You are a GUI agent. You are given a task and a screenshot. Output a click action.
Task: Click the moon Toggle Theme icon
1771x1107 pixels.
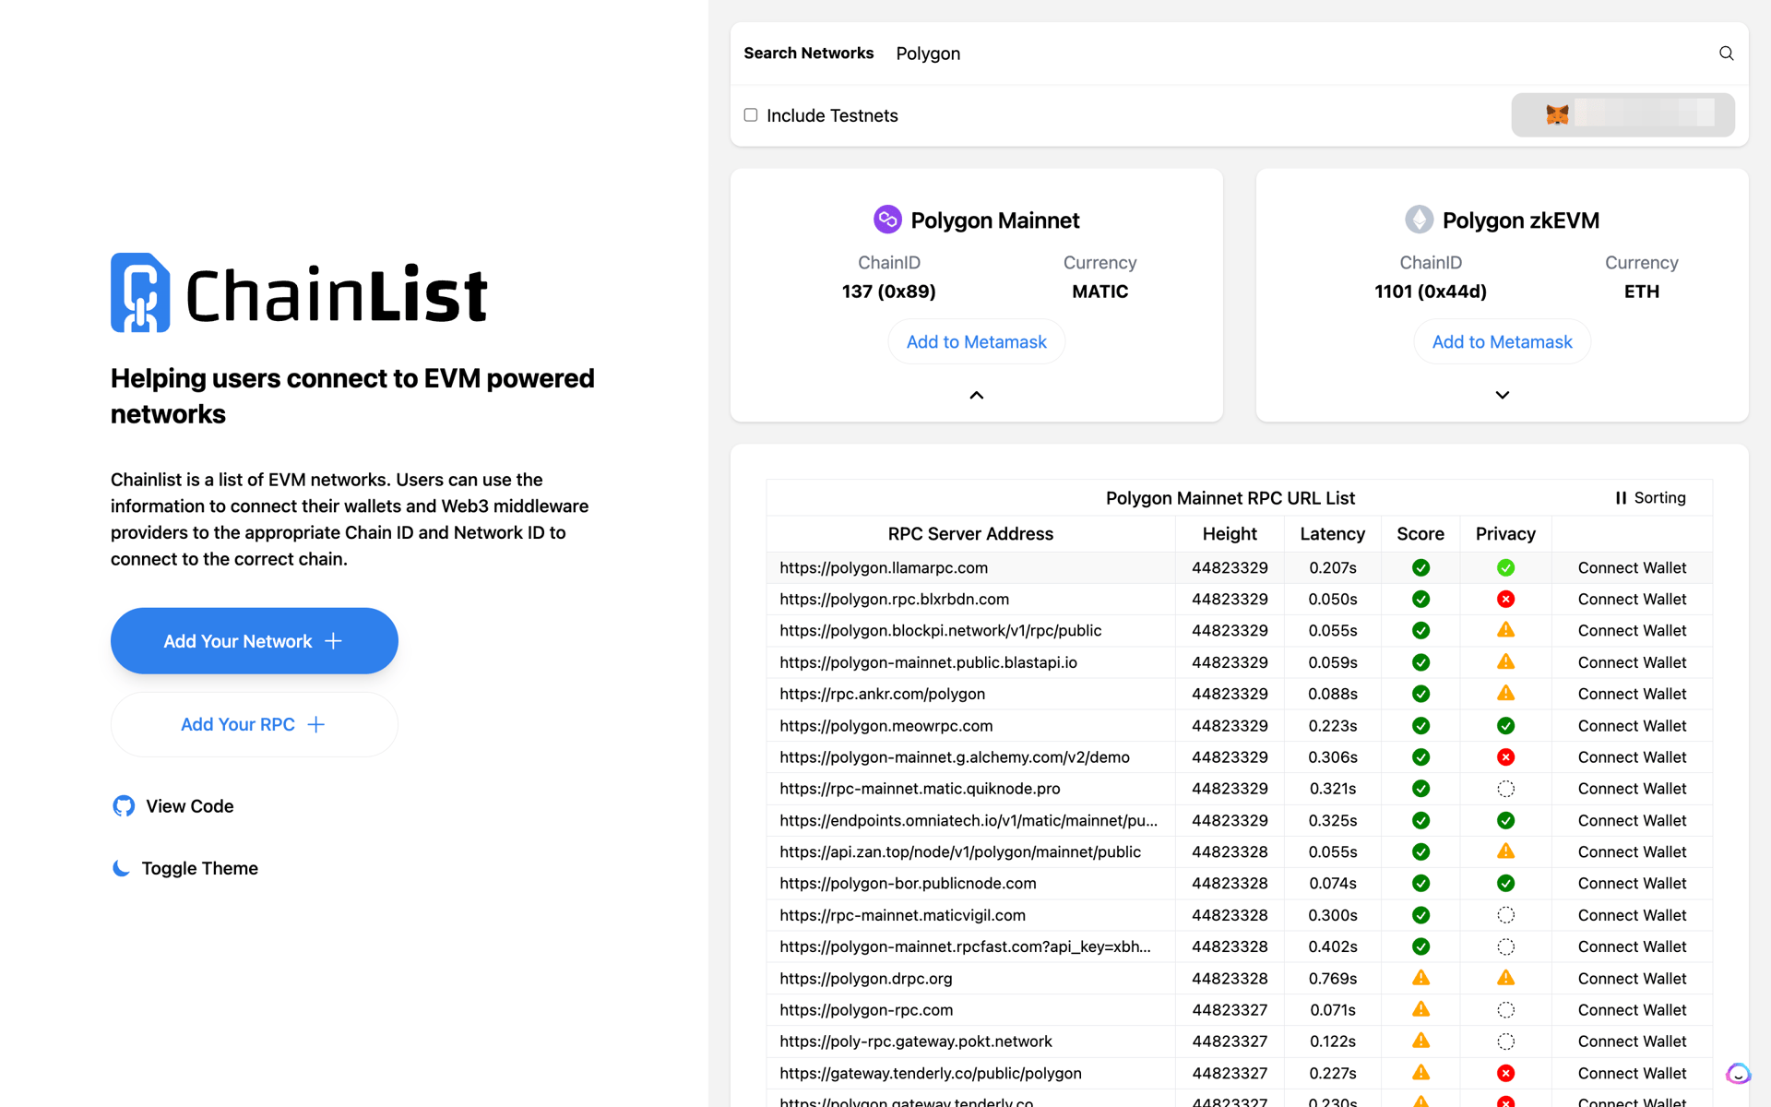click(x=121, y=868)
